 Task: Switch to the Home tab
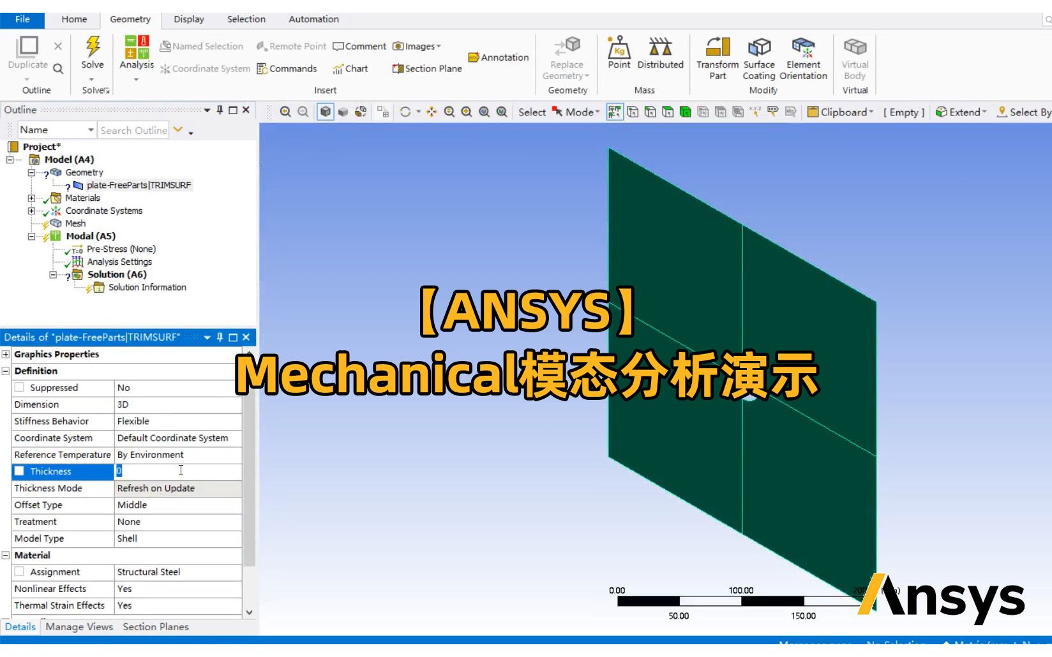click(74, 19)
